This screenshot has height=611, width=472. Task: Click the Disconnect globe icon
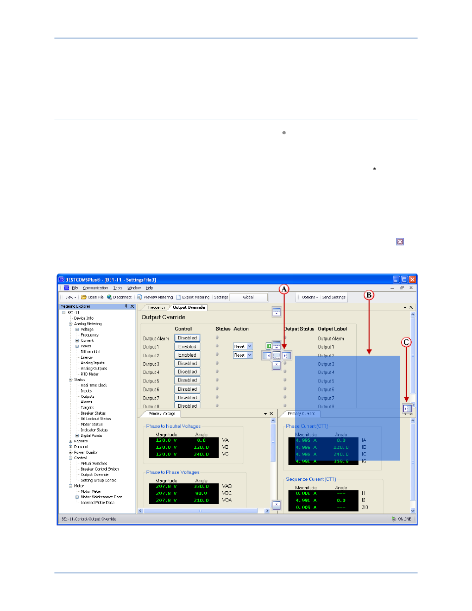(x=109, y=297)
